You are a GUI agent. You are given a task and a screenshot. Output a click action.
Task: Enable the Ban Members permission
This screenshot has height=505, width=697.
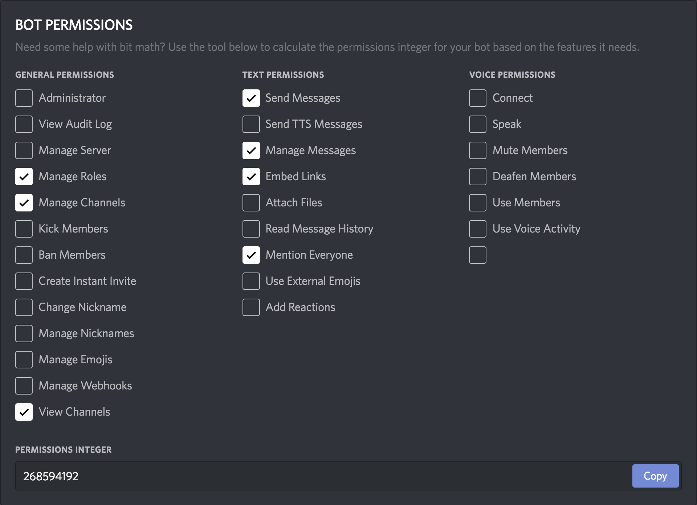(x=24, y=255)
